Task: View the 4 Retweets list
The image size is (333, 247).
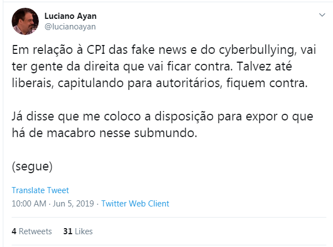Action: pos(32,231)
